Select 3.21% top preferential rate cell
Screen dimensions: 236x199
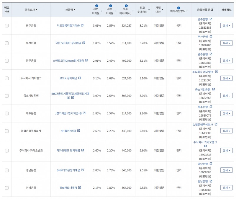click(143, 26)
